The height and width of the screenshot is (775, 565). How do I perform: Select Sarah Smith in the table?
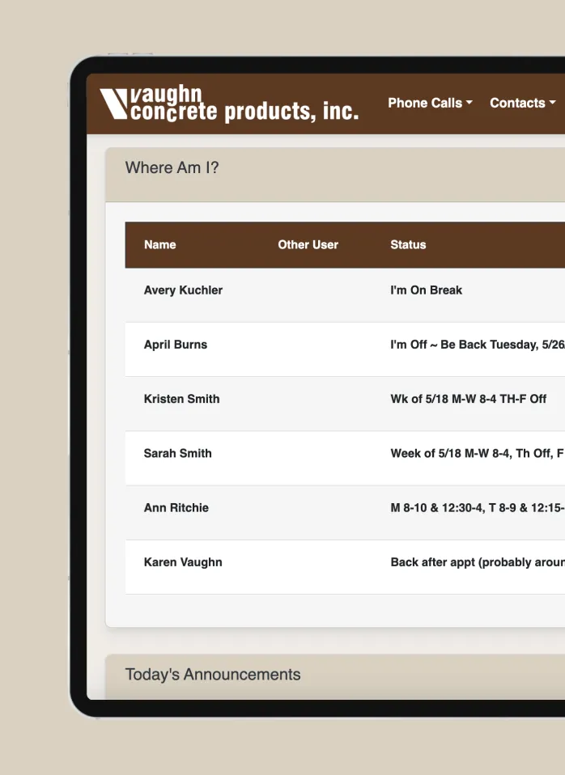[177, 453]
